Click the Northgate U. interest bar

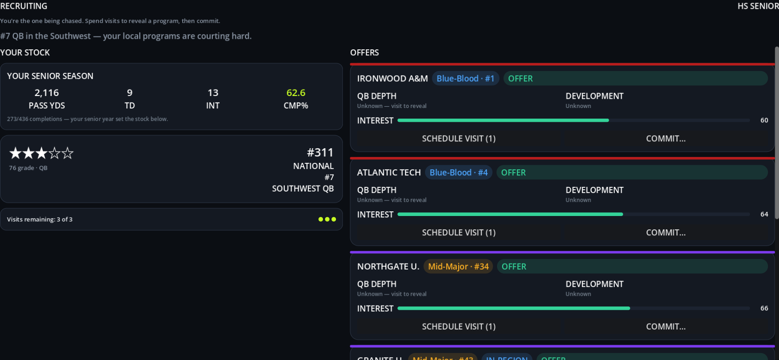click(x=574, y=308)
